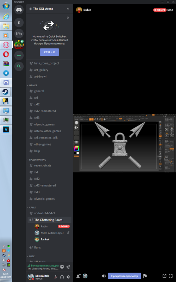Open system volume tray icon

[4, 260]
